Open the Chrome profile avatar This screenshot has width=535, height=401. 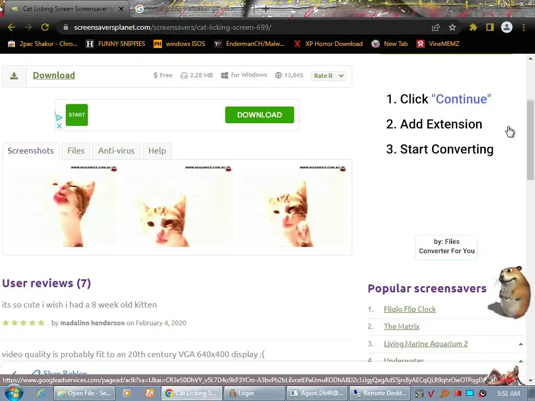(507, 27)
